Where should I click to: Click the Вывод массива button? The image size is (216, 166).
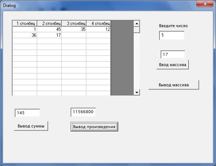[174, 85]
